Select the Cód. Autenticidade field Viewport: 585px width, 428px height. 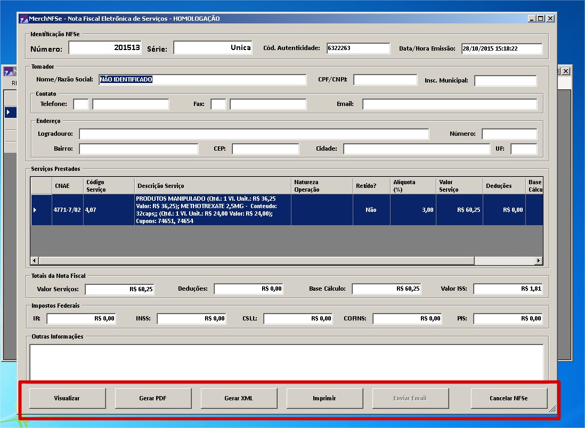tap(358, 48)
